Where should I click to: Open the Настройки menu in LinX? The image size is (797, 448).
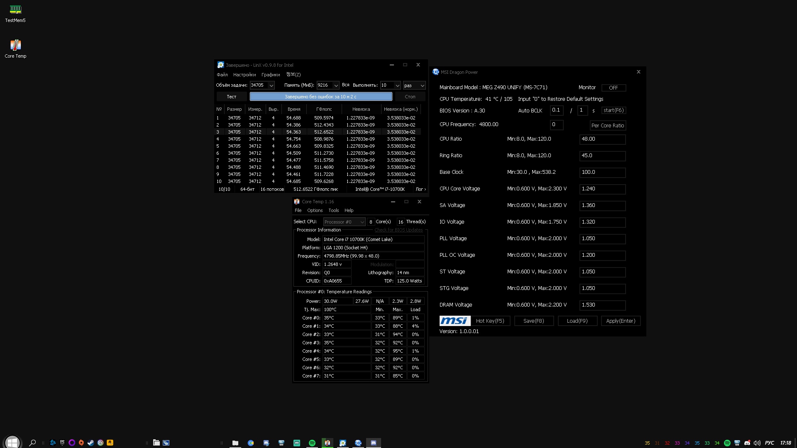click(244, 75)
